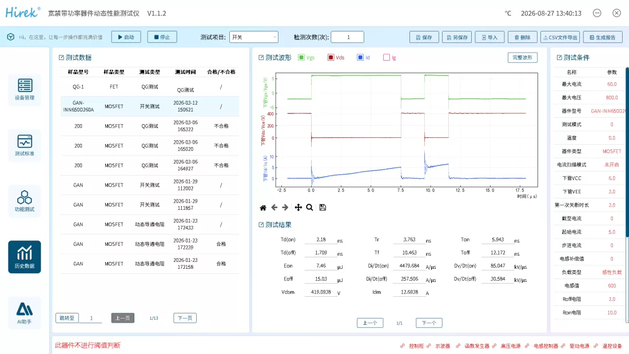
Task: Select the GAN-INN650D260A table row
Action: [x=150, y=106]
